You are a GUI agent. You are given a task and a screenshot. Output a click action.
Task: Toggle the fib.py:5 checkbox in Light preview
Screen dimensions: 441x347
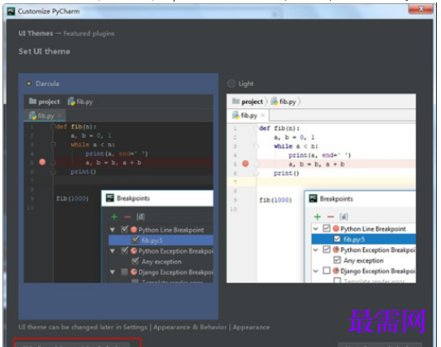click(338, 239)
